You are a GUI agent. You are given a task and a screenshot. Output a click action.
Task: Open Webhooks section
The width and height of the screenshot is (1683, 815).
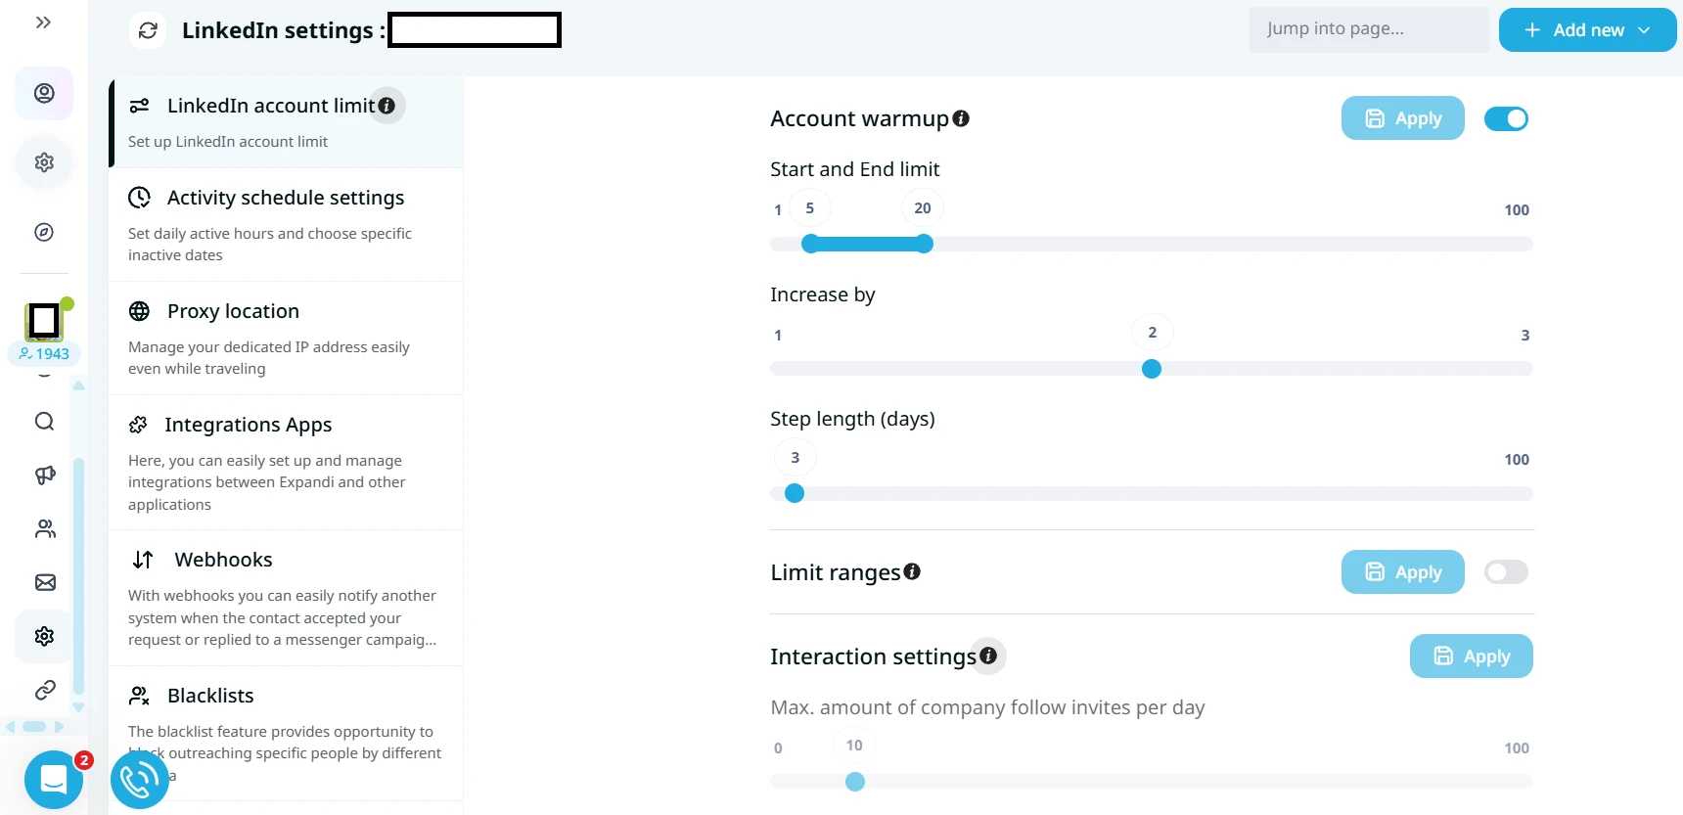click(286, 598)
